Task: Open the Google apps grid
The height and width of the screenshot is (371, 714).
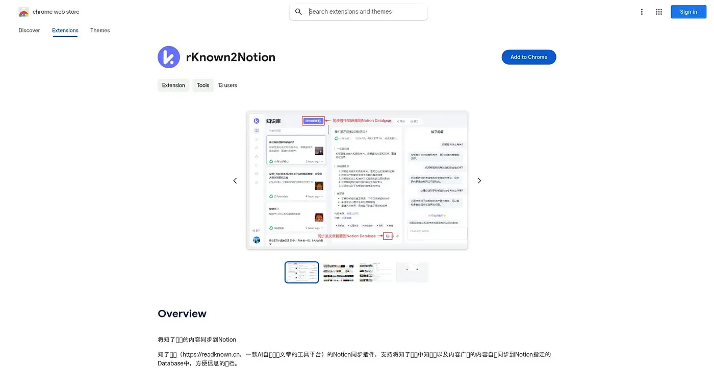Action: (x=659, y=12)
